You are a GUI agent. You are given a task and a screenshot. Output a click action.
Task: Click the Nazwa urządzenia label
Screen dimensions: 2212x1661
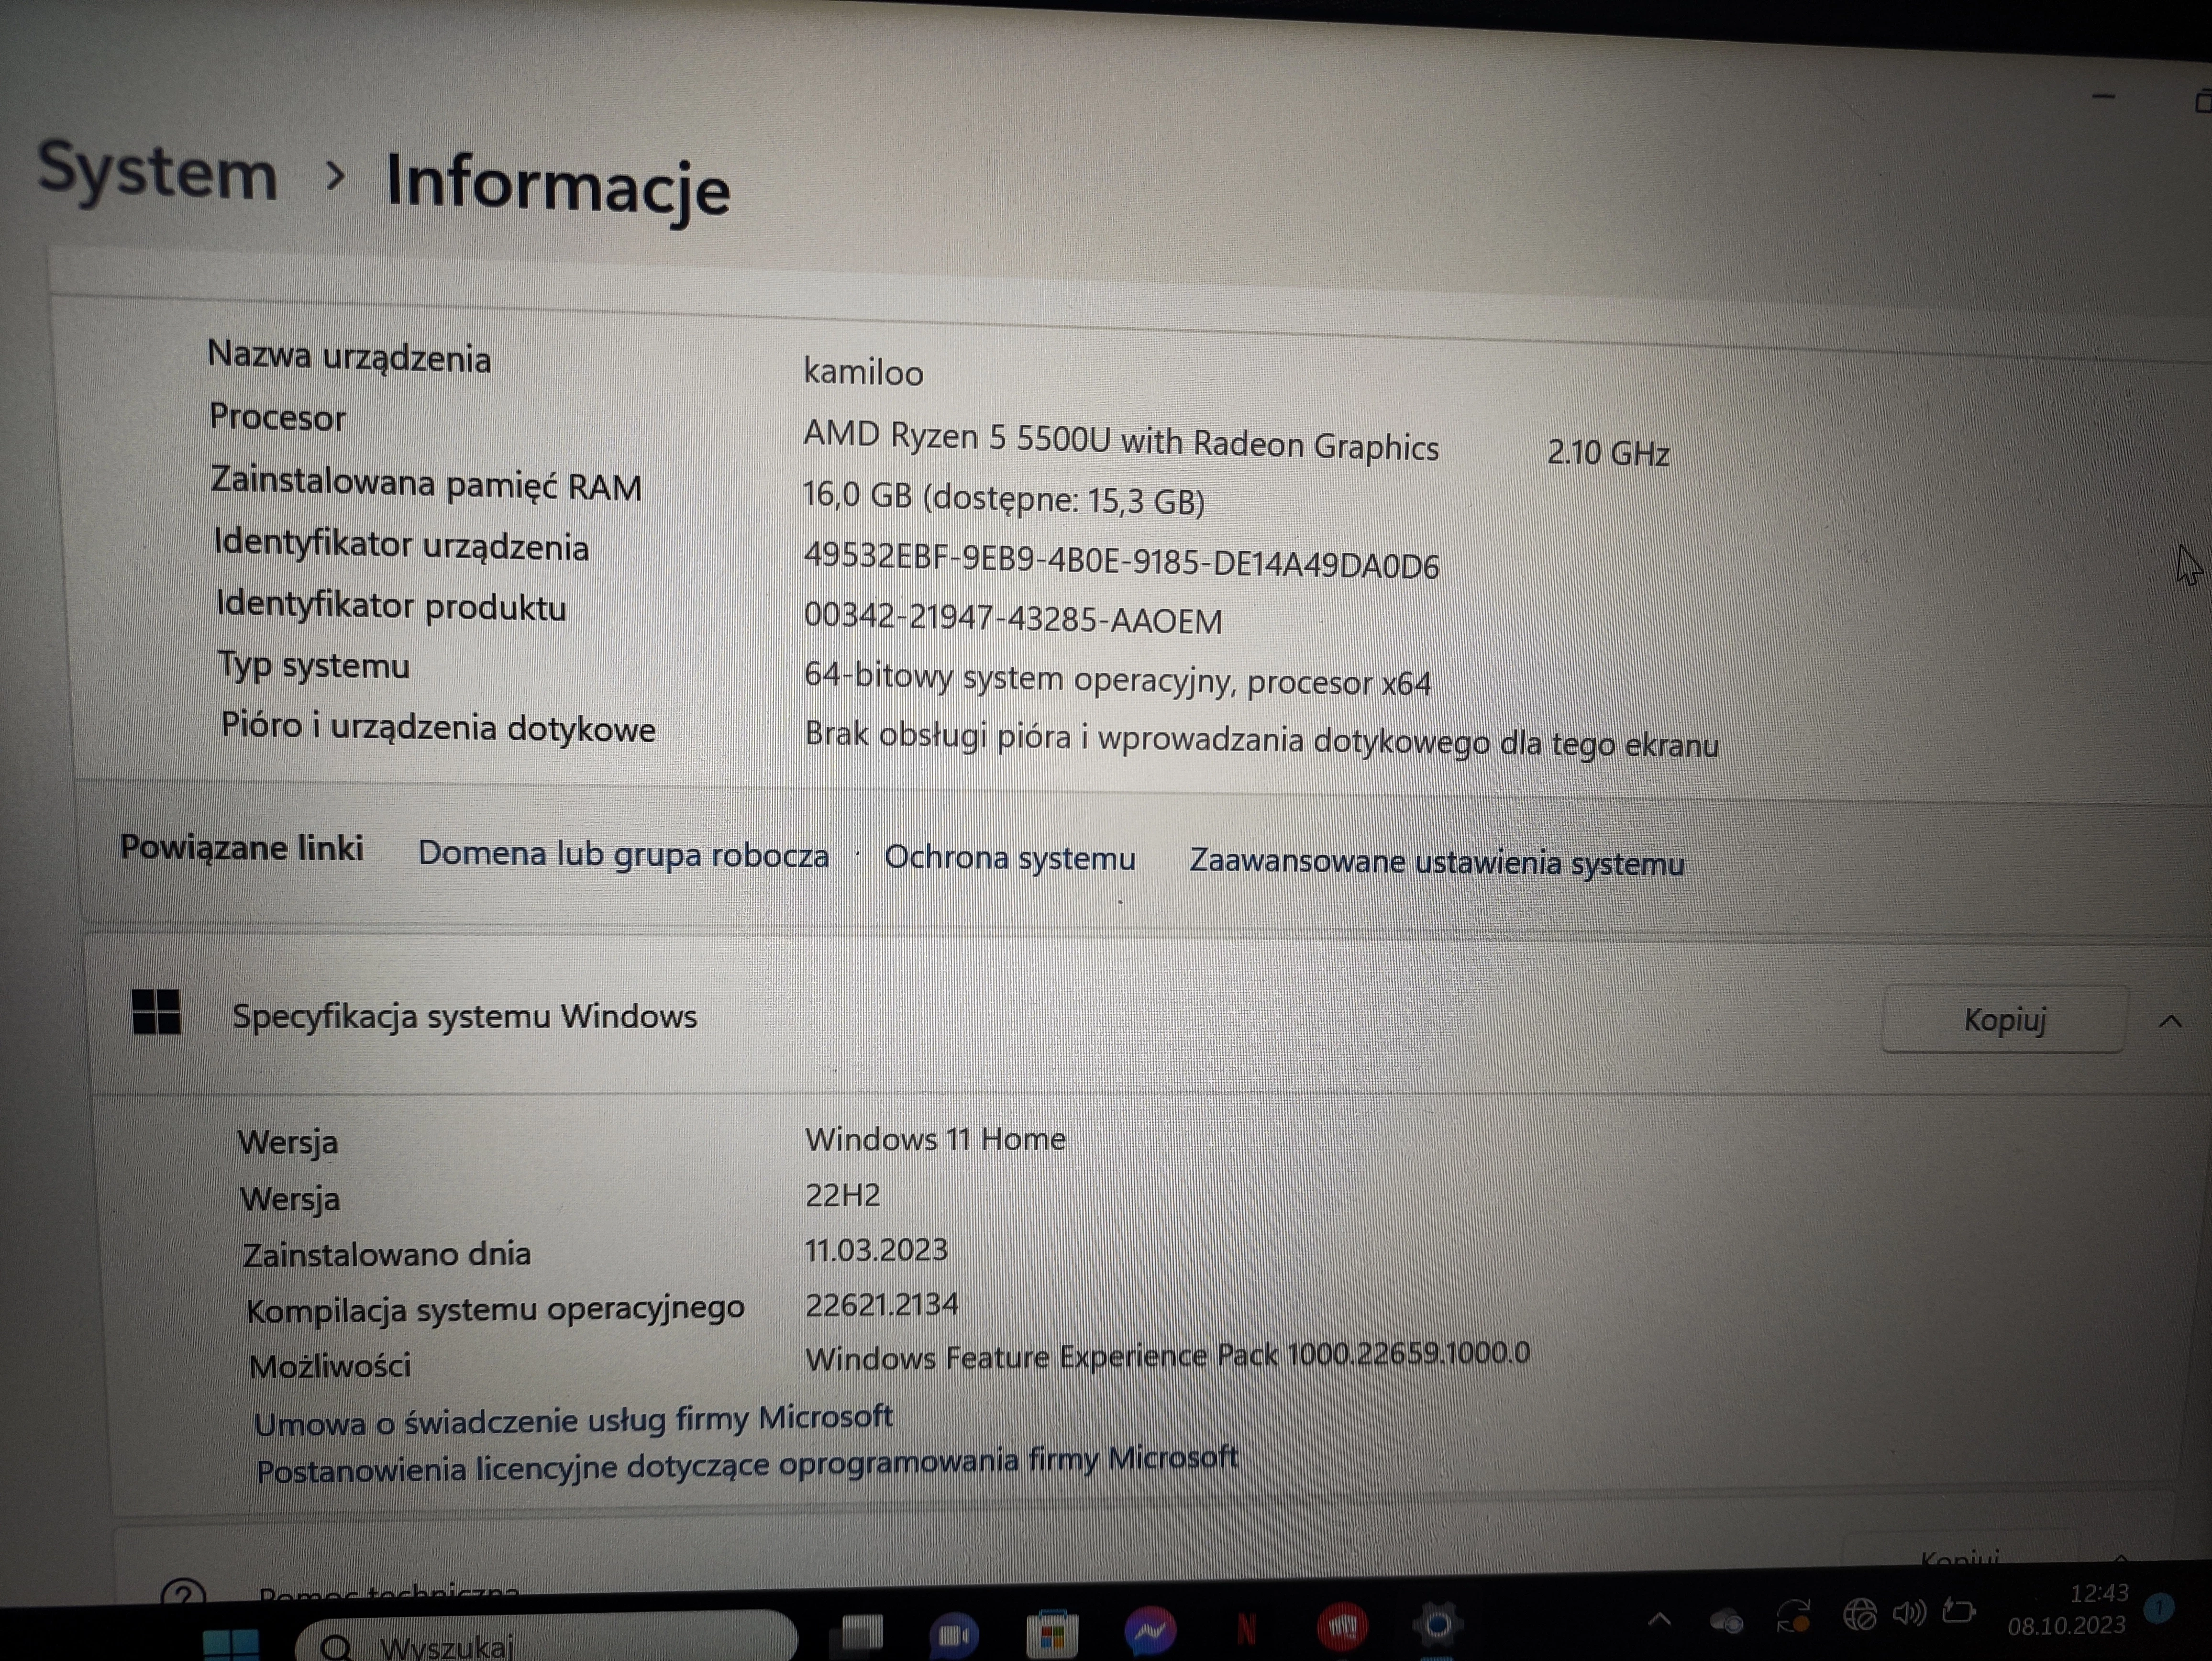pos(349,356)
